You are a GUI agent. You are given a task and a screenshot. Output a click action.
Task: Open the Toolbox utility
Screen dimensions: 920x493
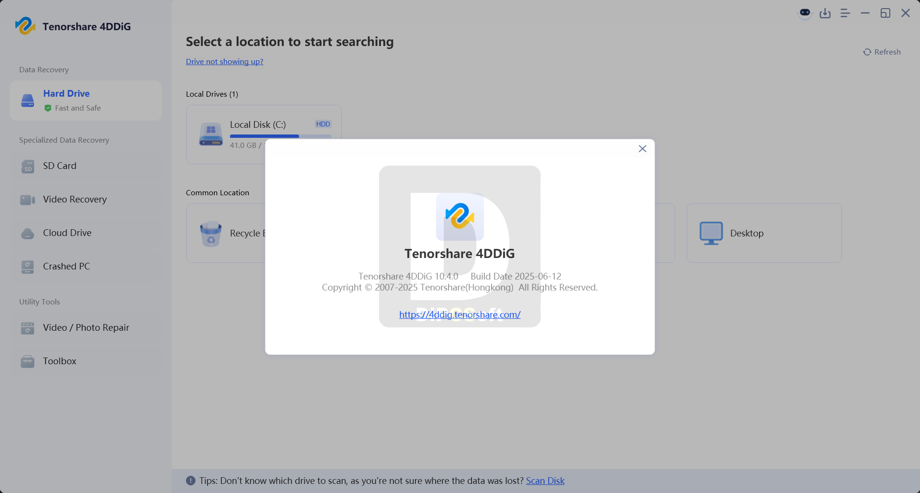pos(86,361)
